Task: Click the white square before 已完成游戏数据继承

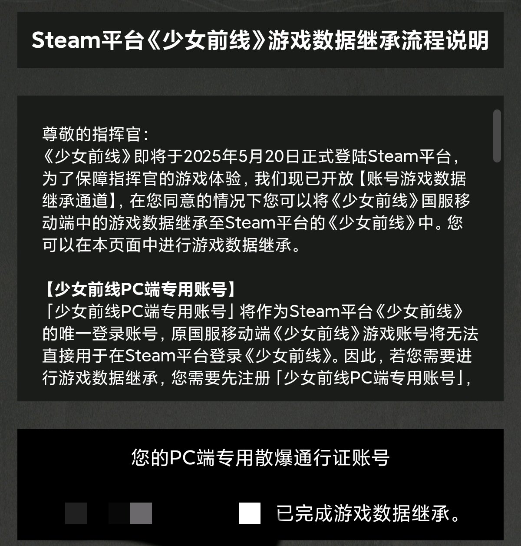Action: click(250, 513)
